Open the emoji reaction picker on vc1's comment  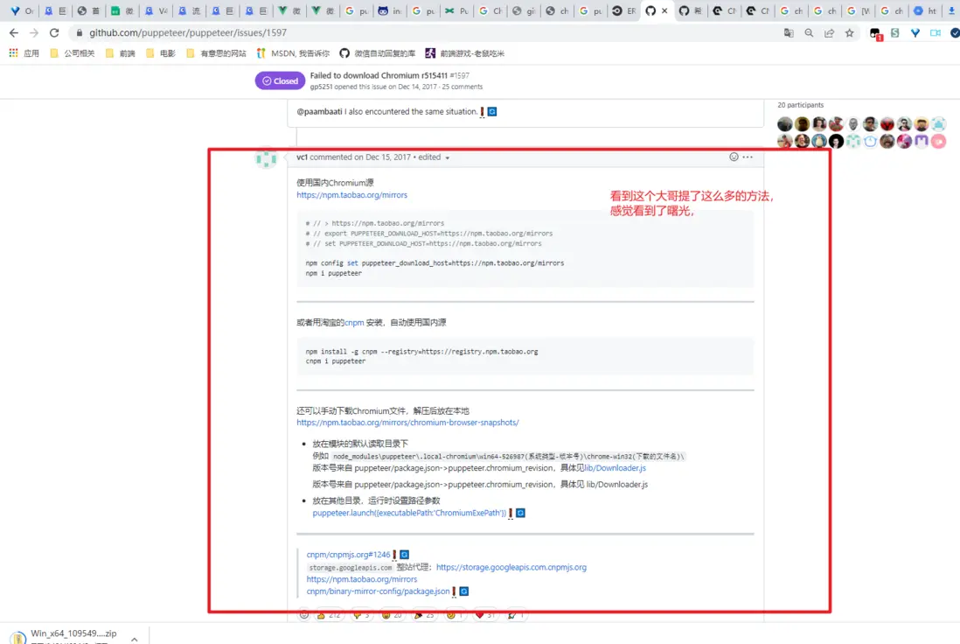coord(733,157)
